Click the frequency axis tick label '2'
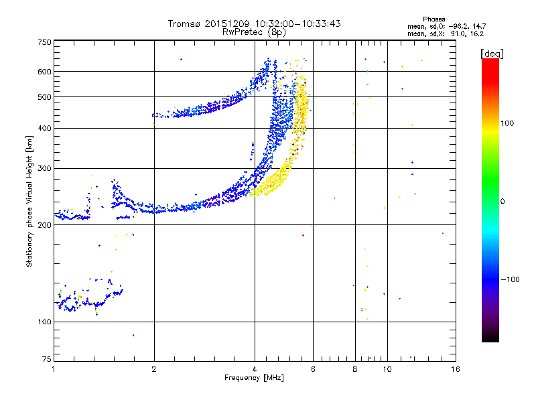Image resolution: width=536 pixels, height=402 pixels. [154, 369]
